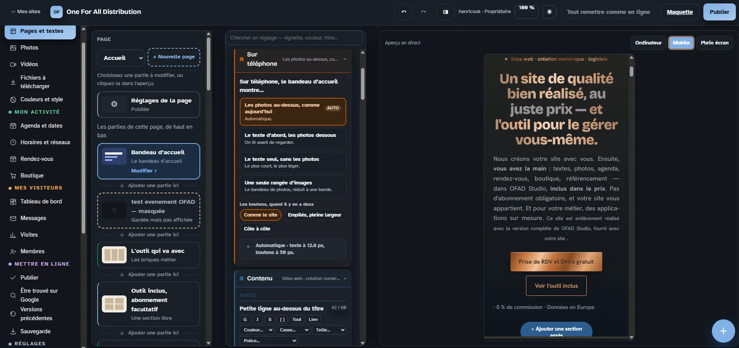This screenshot has height=348, width=739.
Task: Switch preview to Mobile
Action: coord(681,43)
